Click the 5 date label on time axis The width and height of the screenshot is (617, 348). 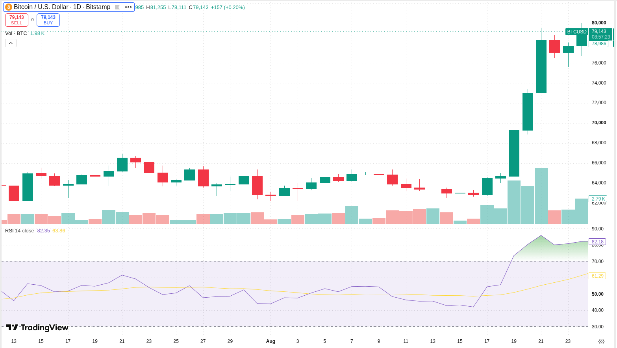325,341
